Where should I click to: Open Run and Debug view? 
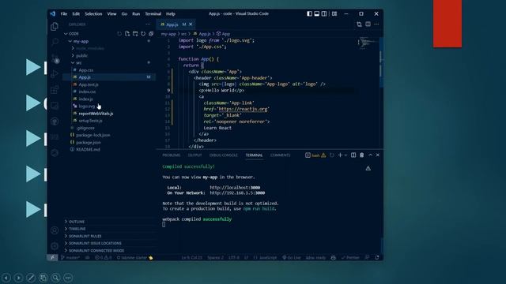(55, 73)
